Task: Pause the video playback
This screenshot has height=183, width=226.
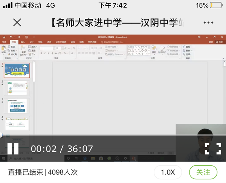Action: pos(13,148)
